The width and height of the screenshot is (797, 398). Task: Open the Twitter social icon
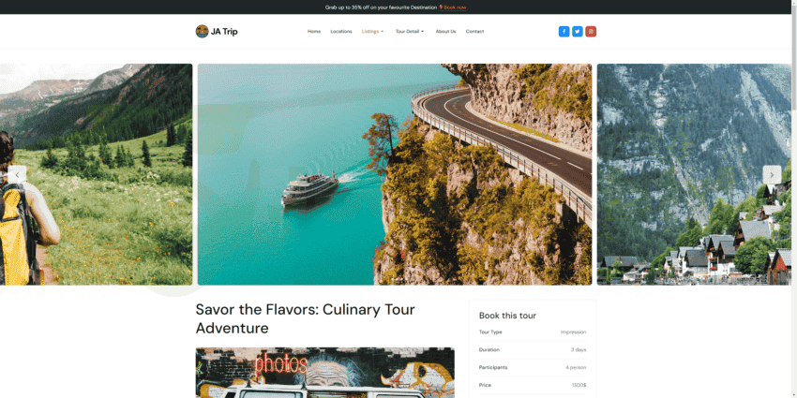pyautogui.click(x=578, y=32)
